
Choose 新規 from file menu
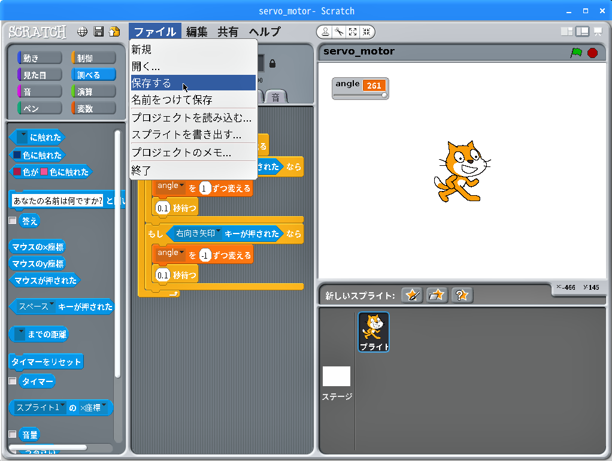coord(193,49)
